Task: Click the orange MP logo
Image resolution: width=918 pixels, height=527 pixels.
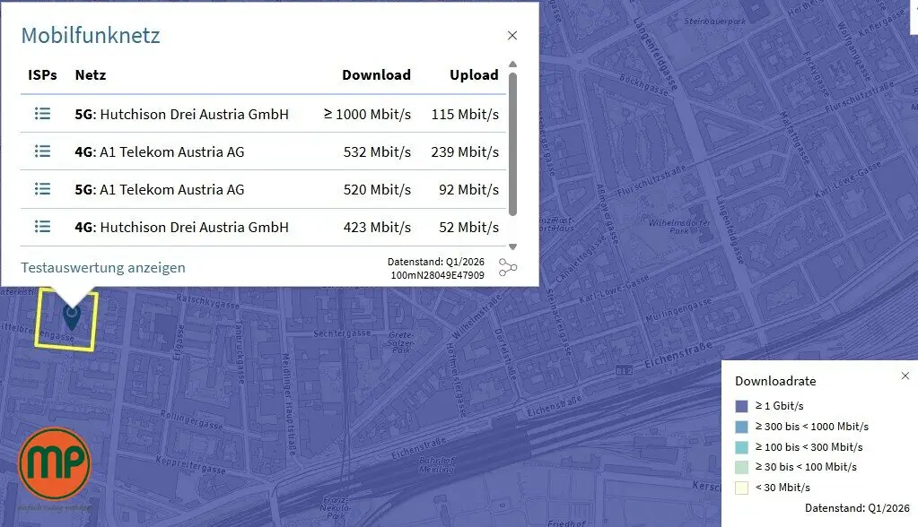Action: (55, 463)
